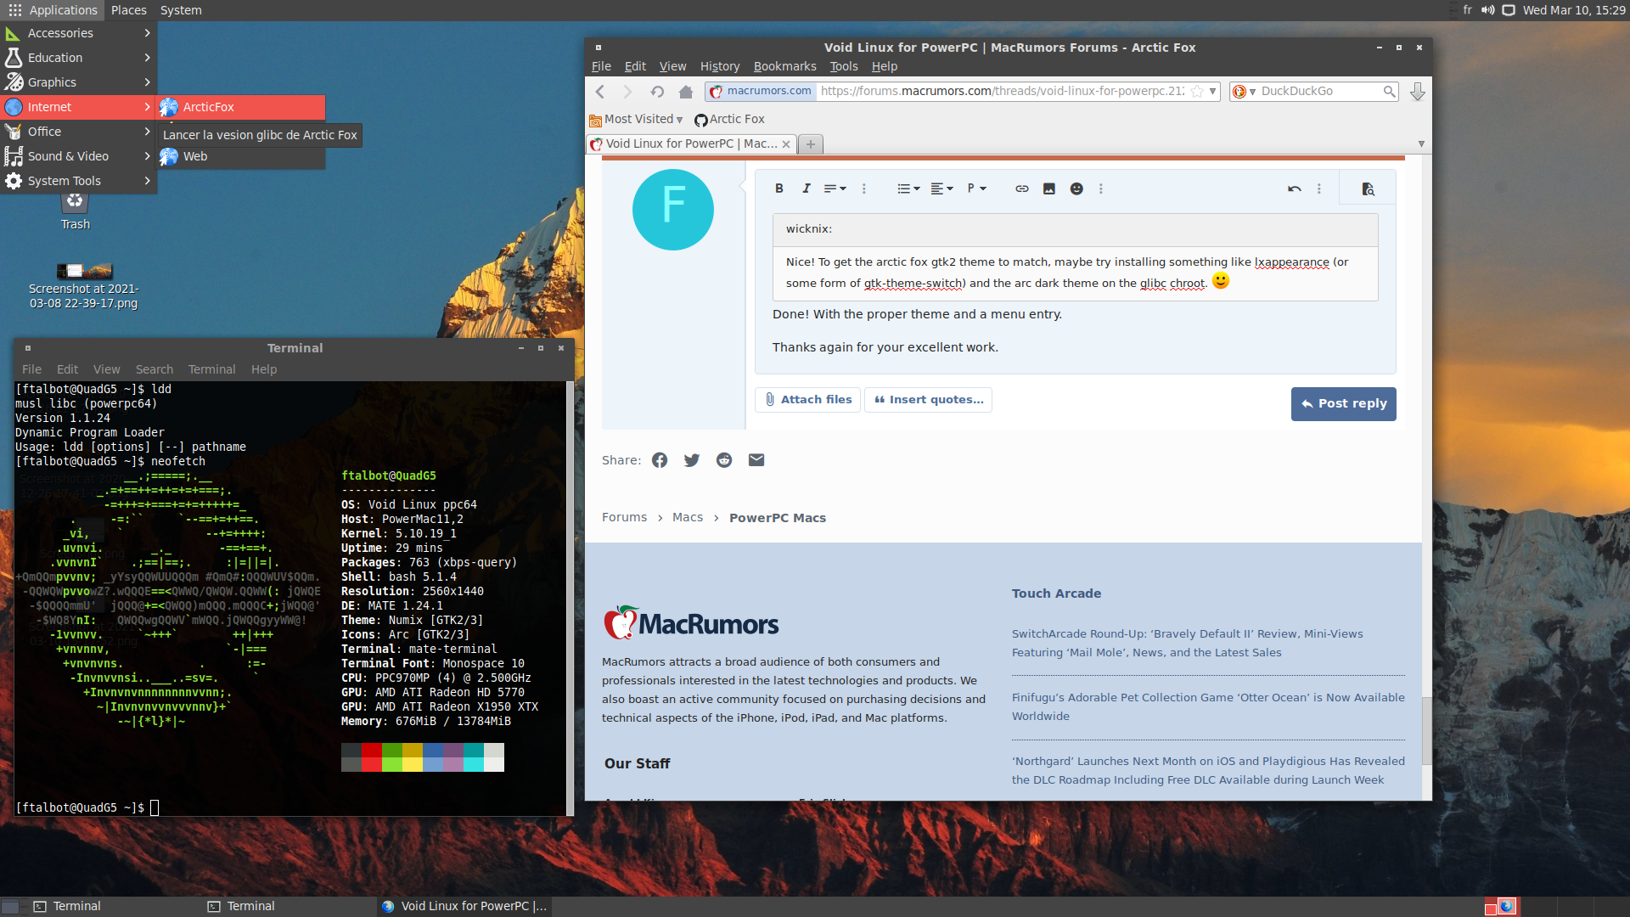Click the browser reload button
Viewport: 1630px width, 917px height.
pos(657,92)
